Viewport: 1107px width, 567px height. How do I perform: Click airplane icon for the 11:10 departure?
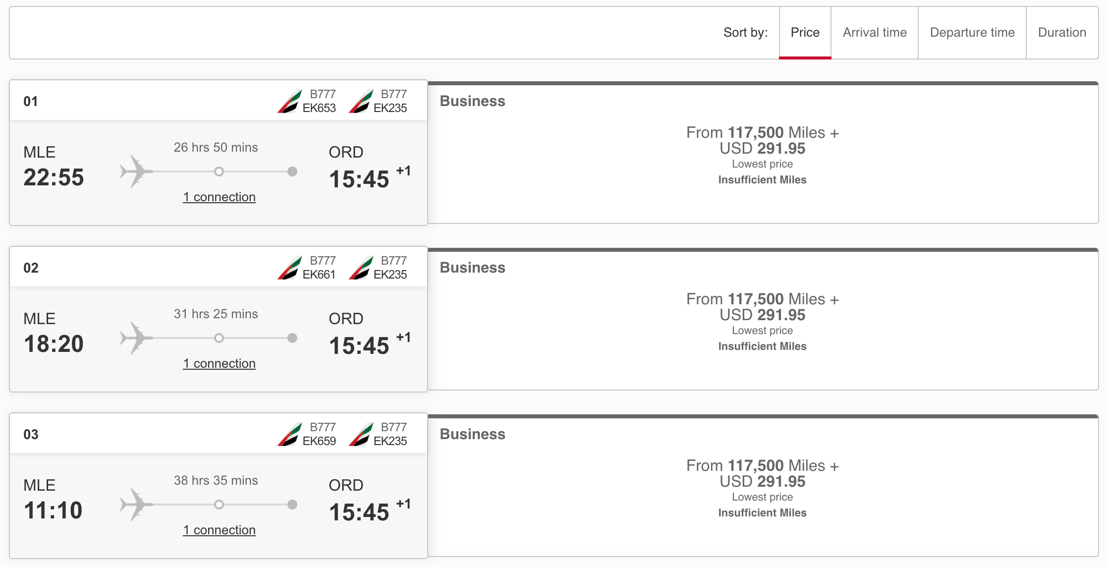click(x=136, y=505)
